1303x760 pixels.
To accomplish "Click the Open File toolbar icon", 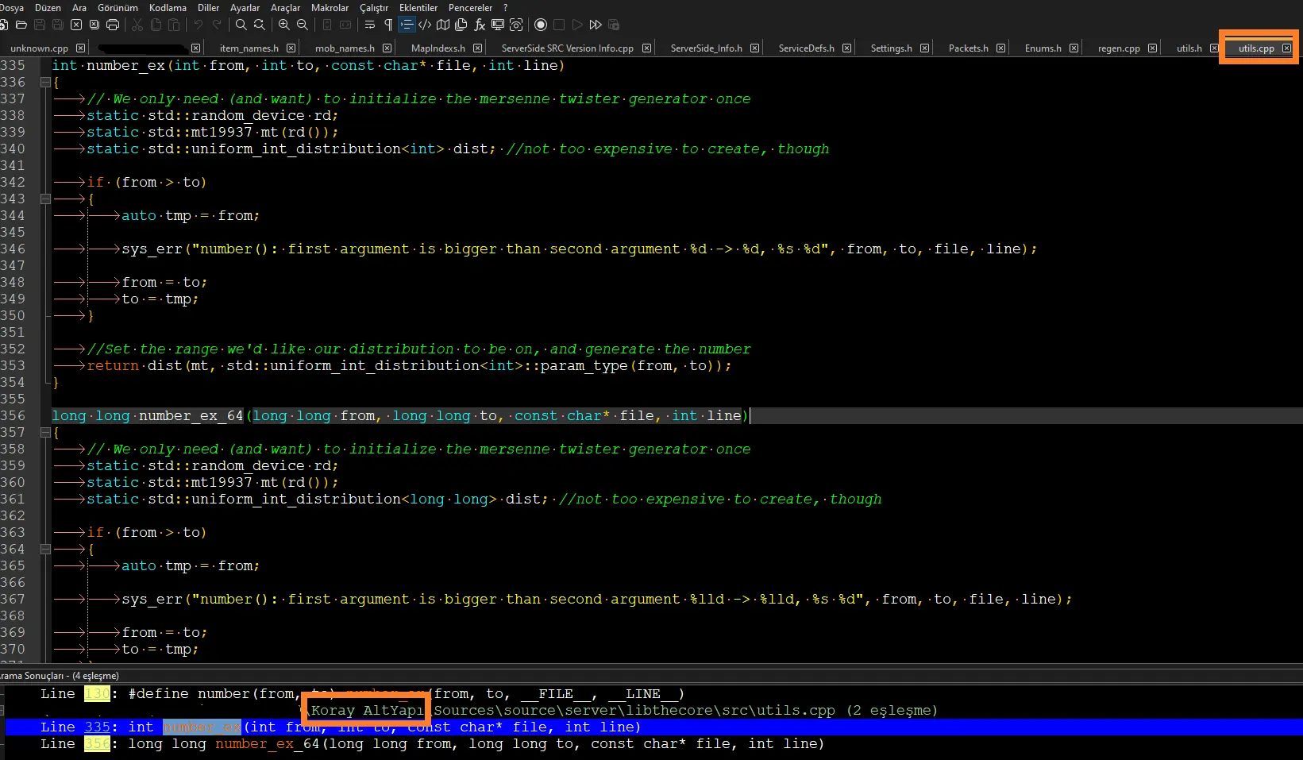I will (21, 25).
